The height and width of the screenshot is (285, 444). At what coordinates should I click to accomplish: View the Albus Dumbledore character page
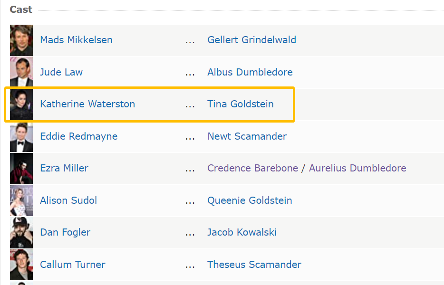[250, 72]
